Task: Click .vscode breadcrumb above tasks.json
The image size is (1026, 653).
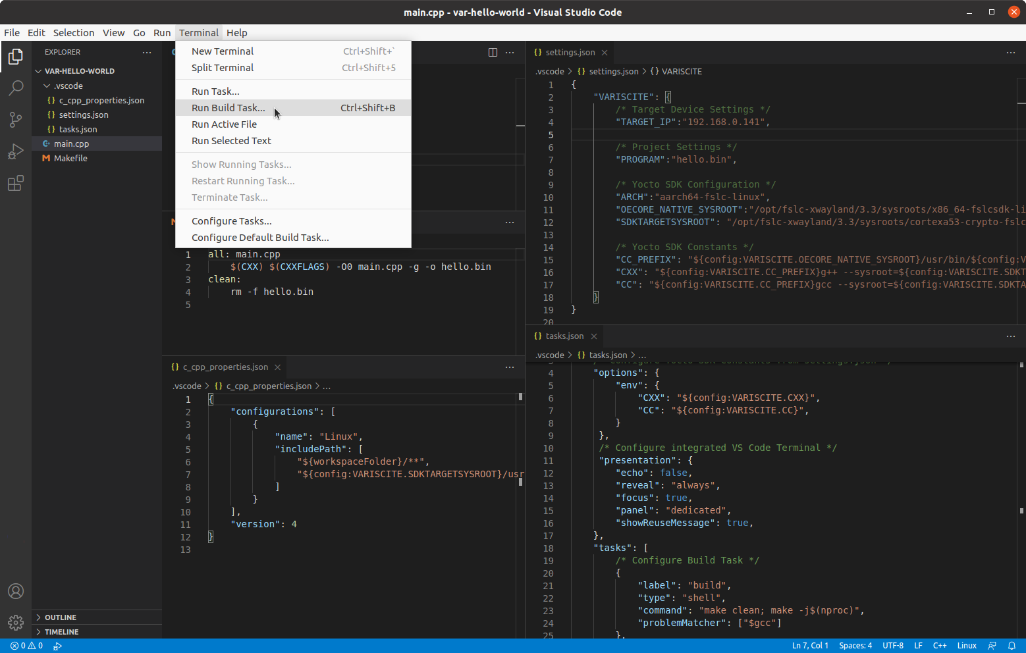Action: click(x=550, y=355)
